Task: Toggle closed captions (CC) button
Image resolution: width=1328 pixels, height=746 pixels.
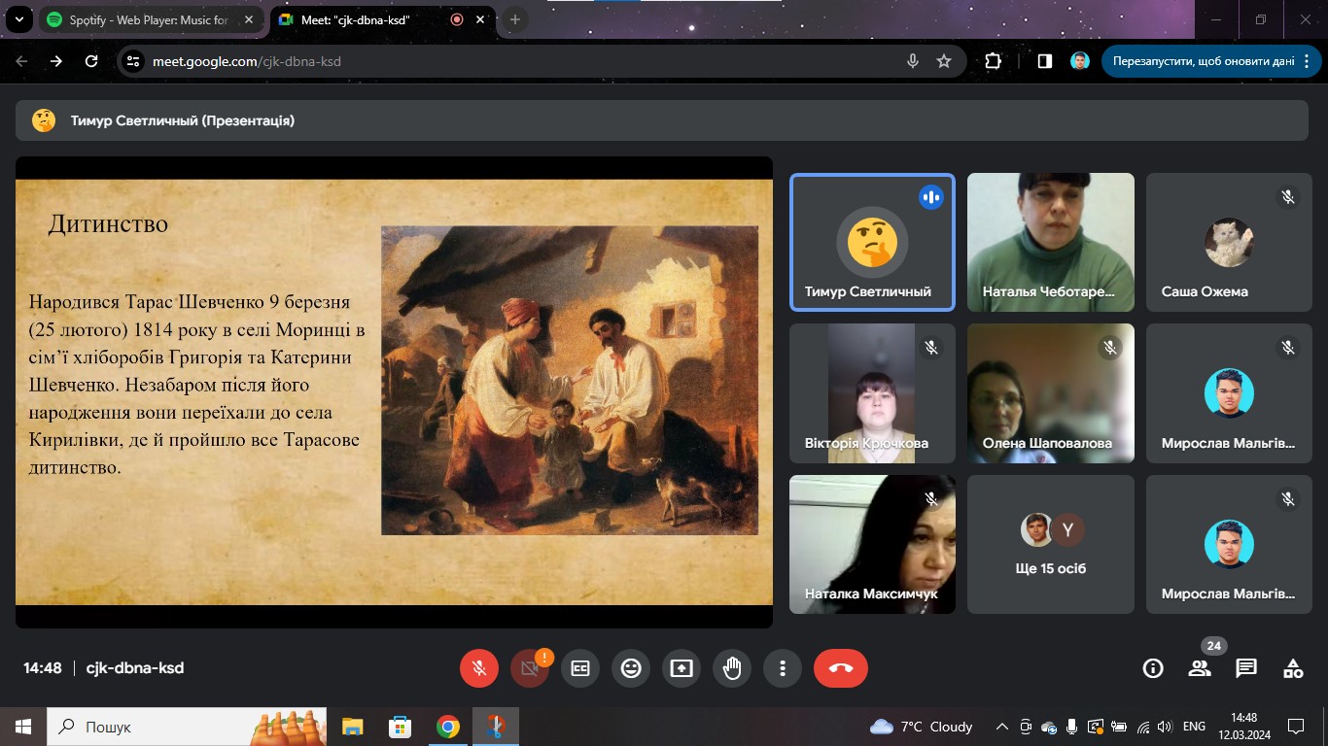Action: coord(580,668)
